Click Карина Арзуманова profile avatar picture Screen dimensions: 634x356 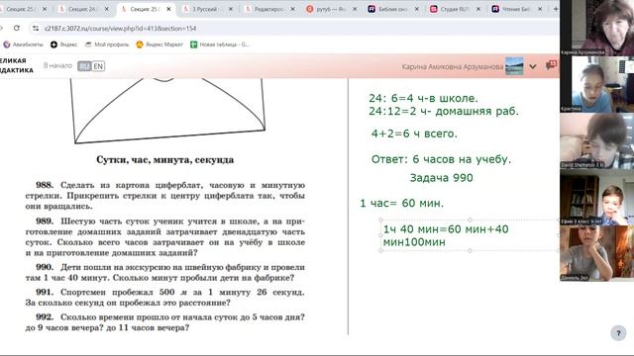(514, 66)
